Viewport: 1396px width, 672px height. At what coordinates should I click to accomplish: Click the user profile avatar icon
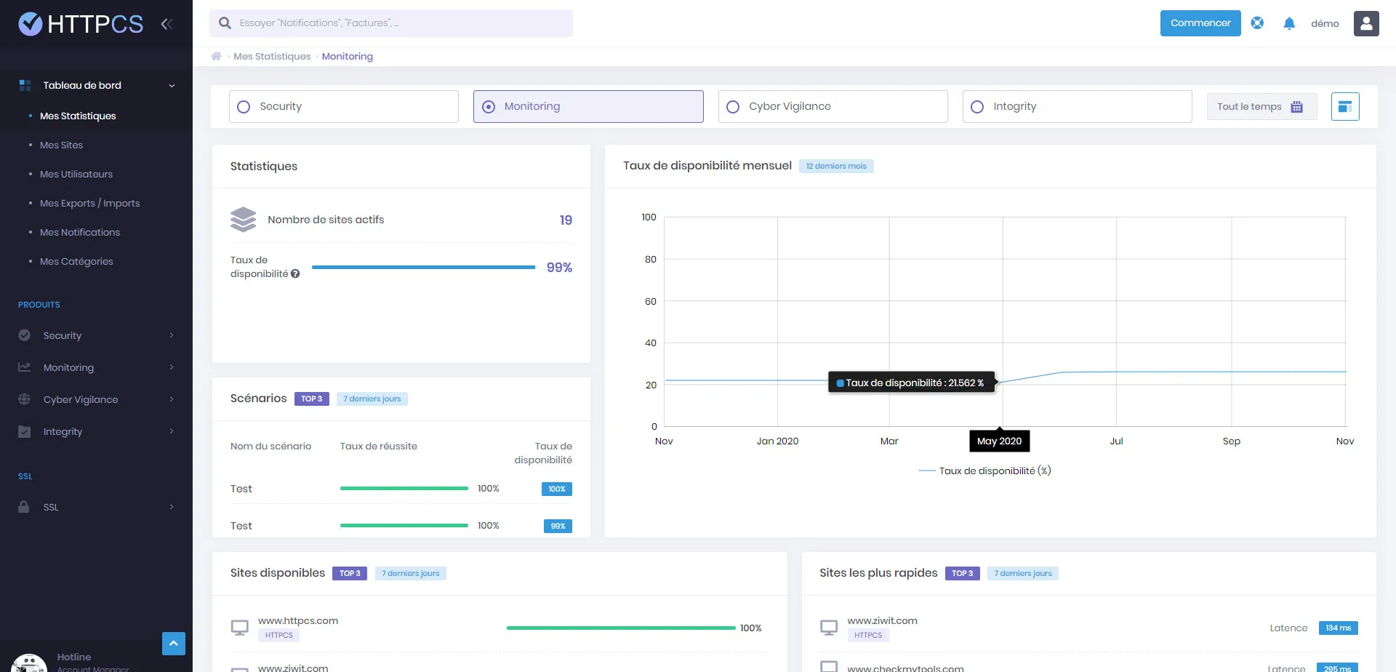[x=1366, y=23]
